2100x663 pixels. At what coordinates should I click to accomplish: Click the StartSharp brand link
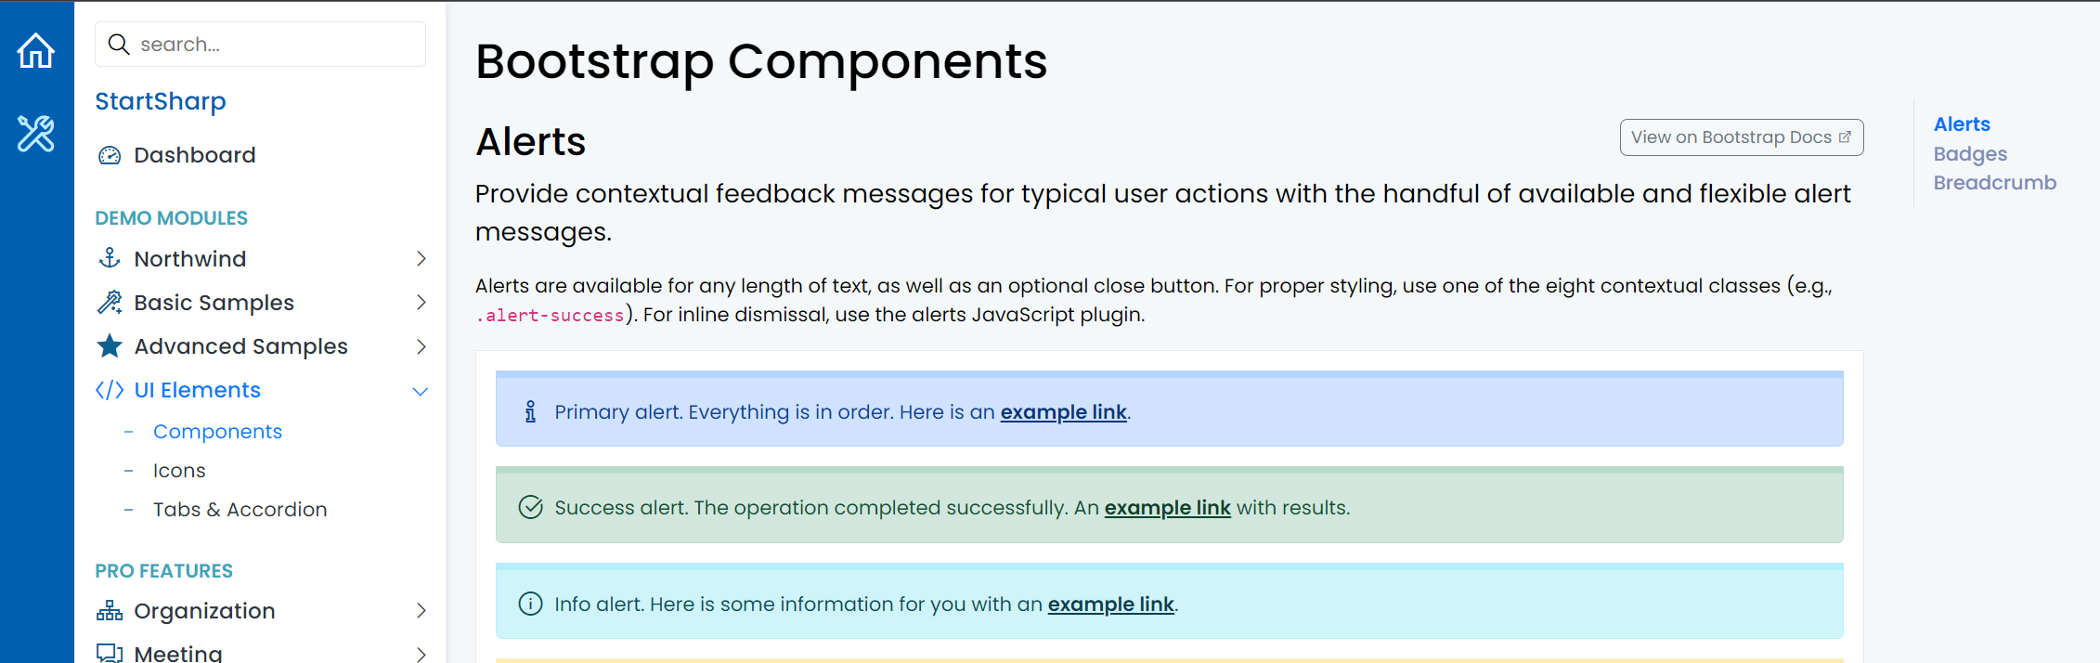click(x=161, y=101)
